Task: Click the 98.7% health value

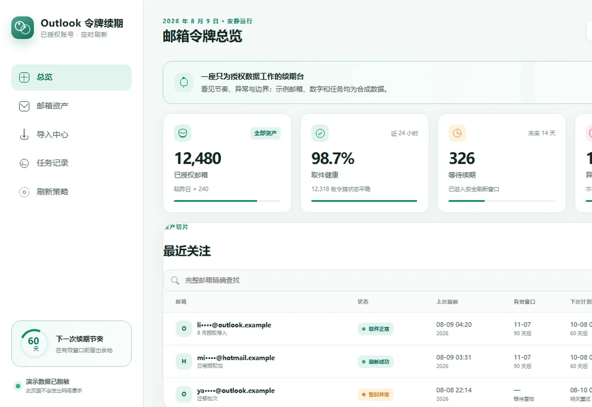Action: (332, 158)
